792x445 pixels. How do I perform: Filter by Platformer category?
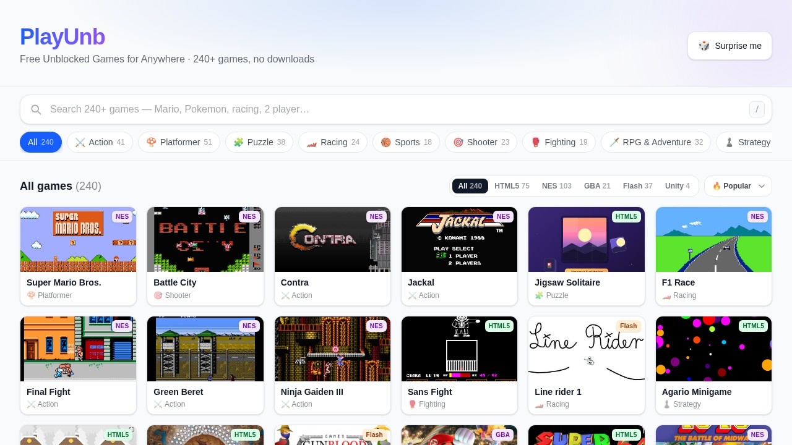click(x=179, y=142)
